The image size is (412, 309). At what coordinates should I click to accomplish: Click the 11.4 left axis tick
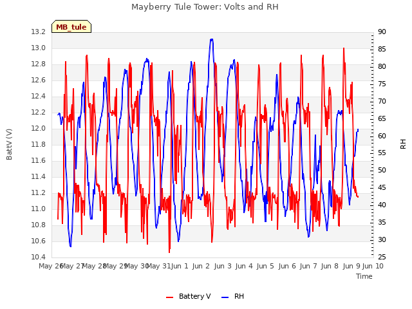click(39, 176)
